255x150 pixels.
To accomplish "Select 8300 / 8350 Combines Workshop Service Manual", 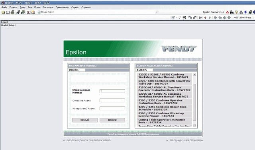I will pos(165,115).
